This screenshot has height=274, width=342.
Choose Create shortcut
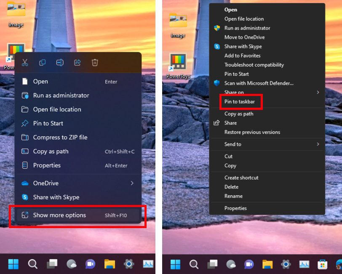241,178
